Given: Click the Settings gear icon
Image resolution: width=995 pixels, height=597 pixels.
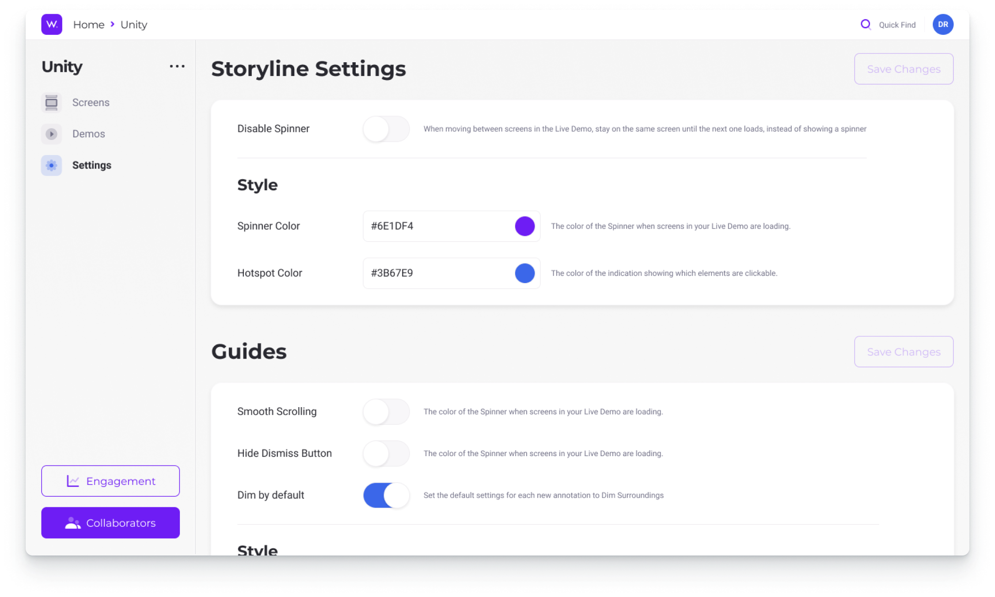Looking at the screenshot, I should coord(52,165).
